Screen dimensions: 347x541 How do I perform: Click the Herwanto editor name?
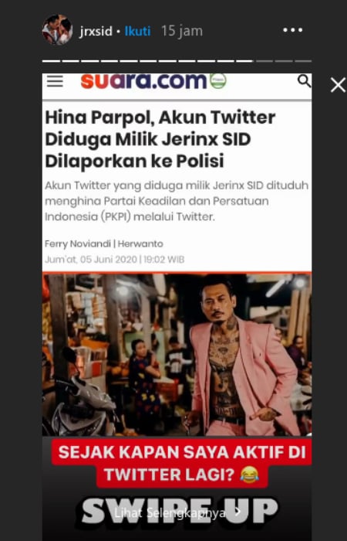pos(140,244)
